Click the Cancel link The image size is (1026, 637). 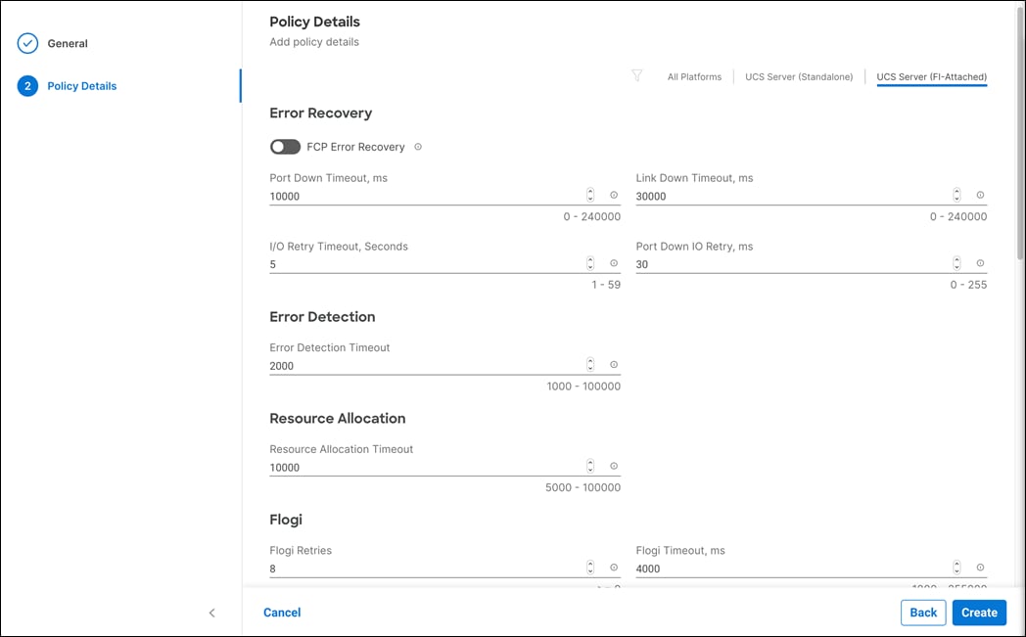pyautogui.click(x=282, y=612)
